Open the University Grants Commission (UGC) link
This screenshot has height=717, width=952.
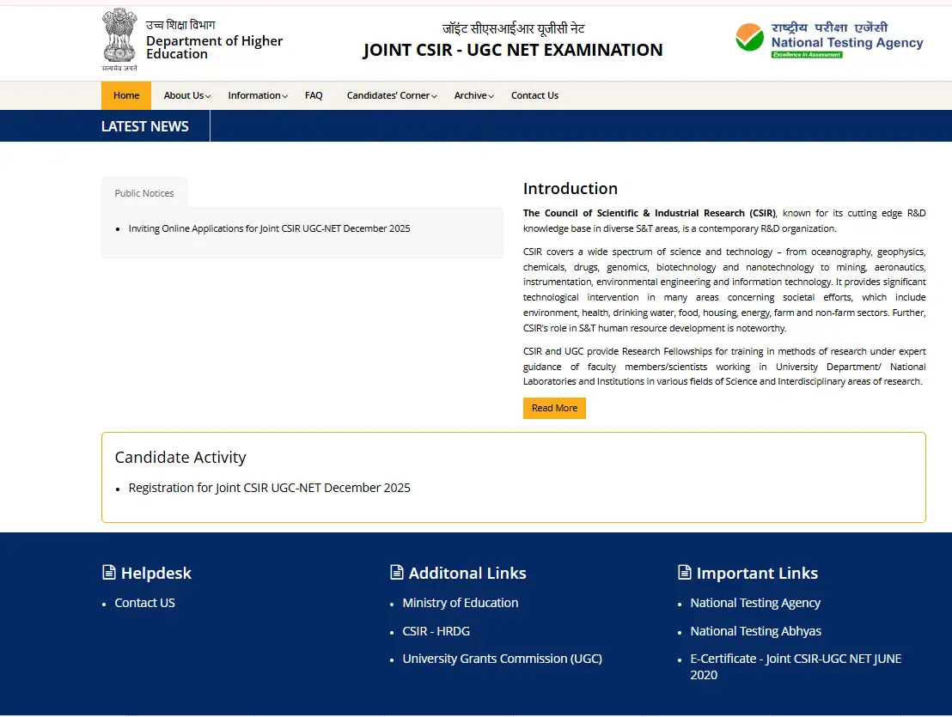point(502,659)
